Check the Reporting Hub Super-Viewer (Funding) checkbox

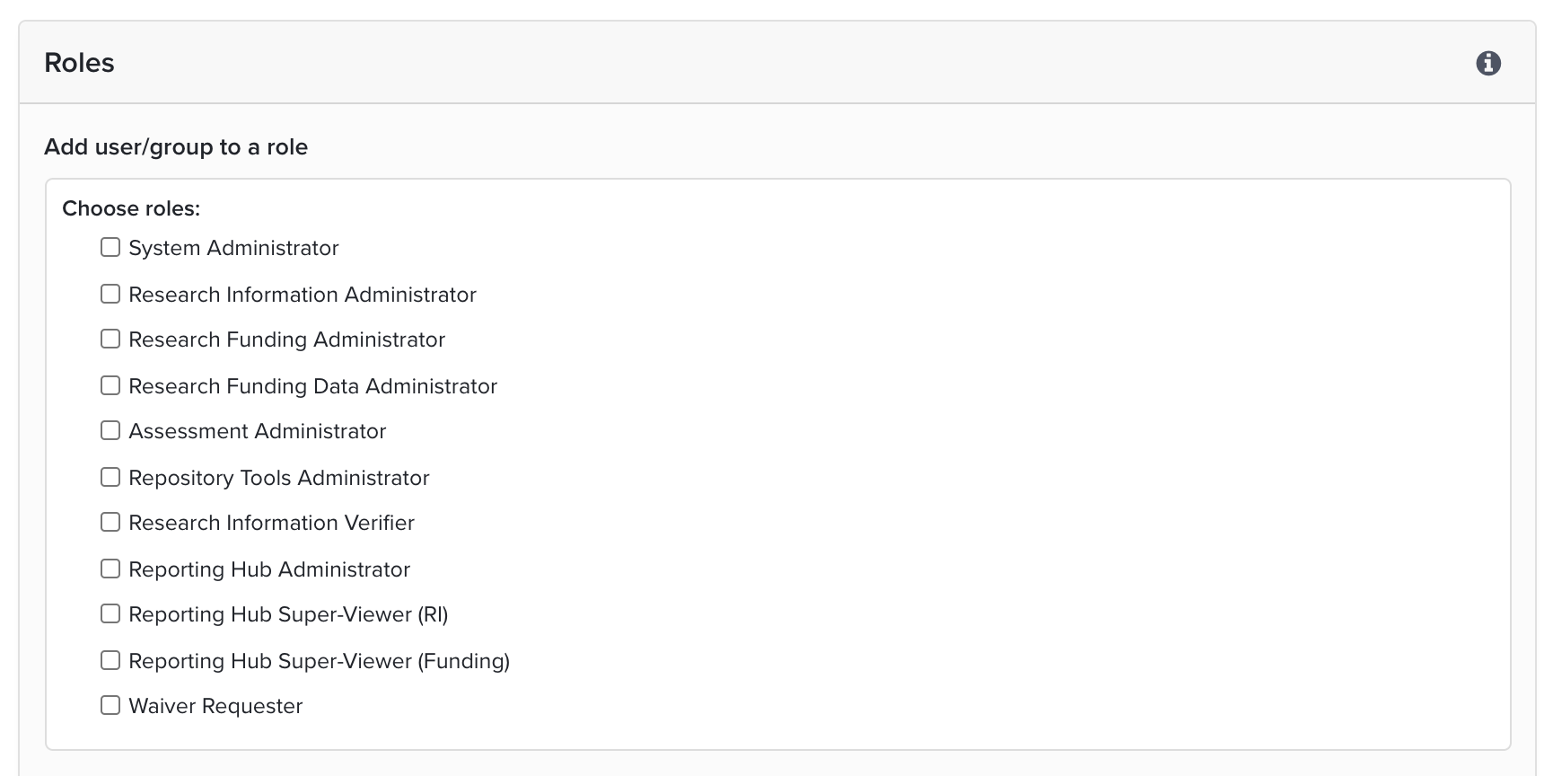[x=110, y=660]
